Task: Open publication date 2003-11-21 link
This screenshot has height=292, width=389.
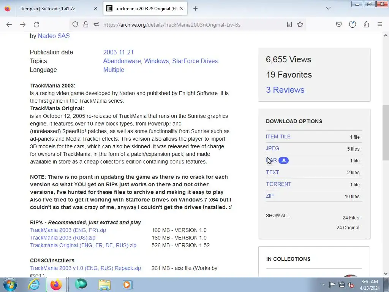Action: click(119, 52)
